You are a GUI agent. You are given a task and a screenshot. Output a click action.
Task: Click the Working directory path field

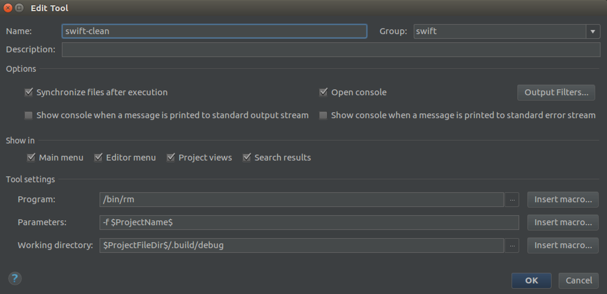(301, 245)
